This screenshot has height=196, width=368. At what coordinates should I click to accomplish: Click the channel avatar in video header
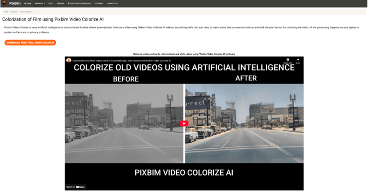(69, 60)
